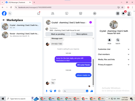
Task: Show hidden system tray icons chevron
Action: click(109, 99)
